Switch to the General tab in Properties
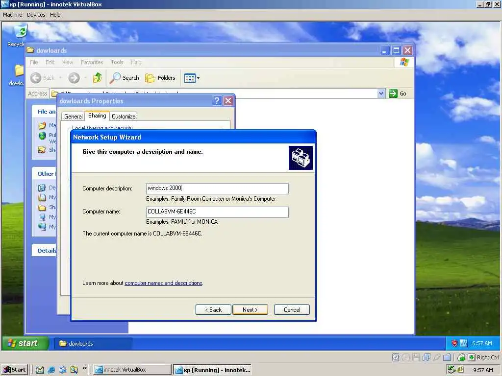 [74, 117]
